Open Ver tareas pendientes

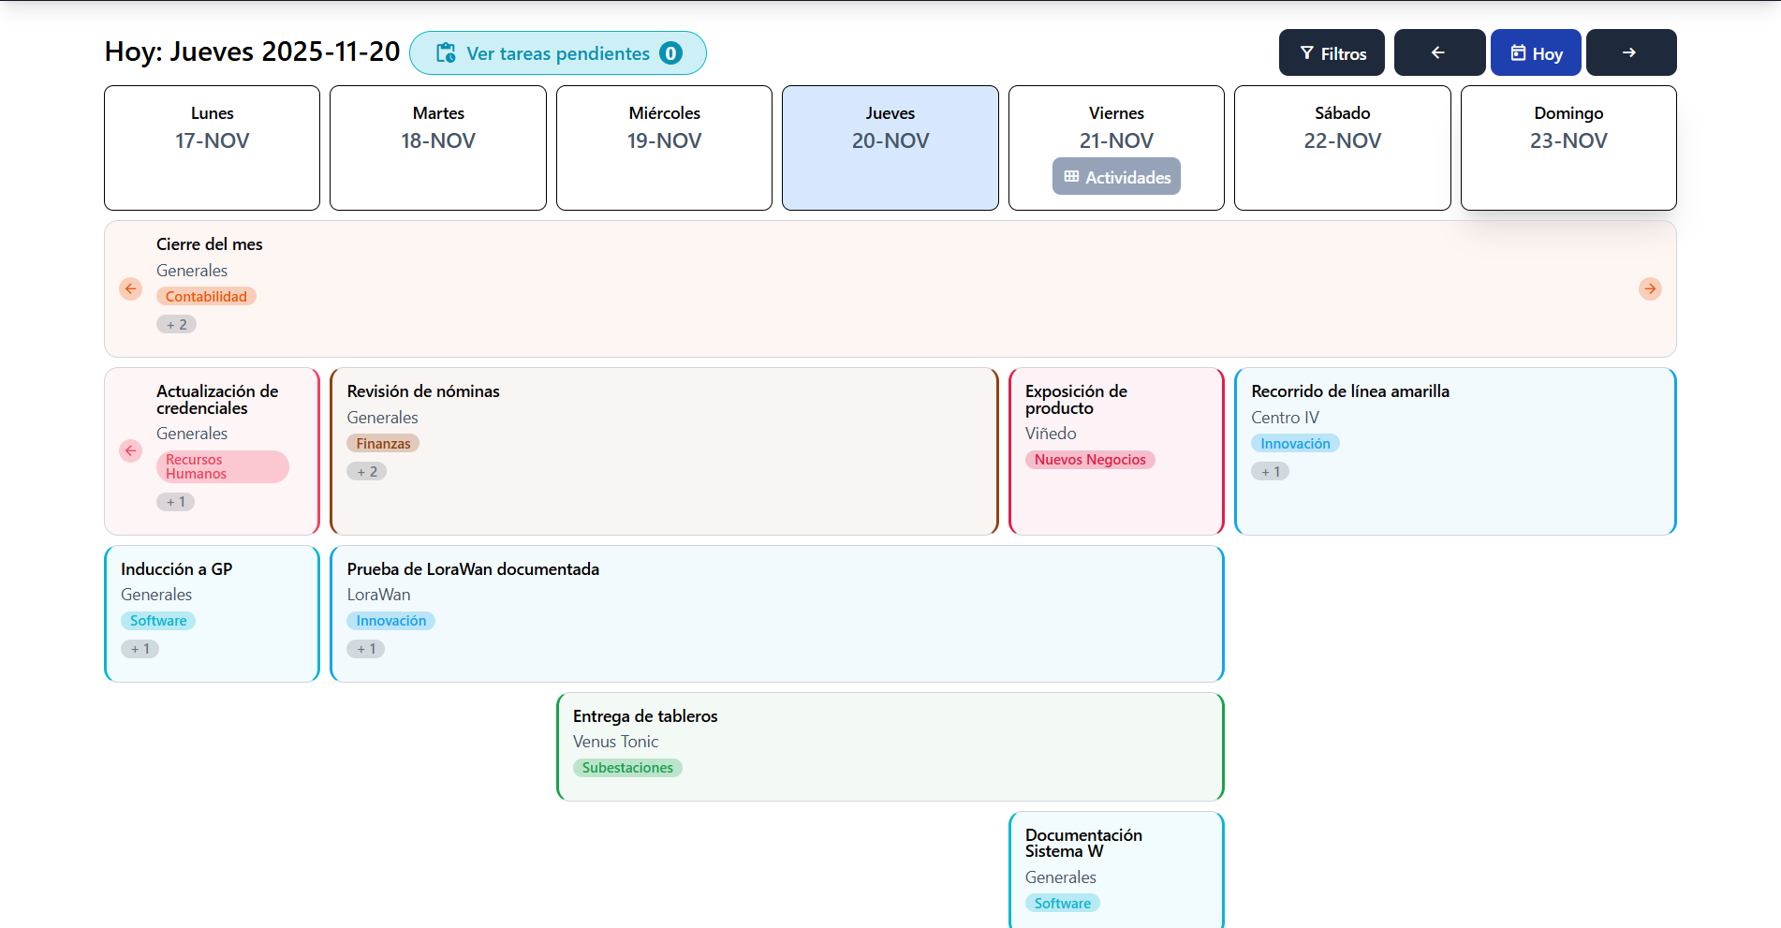point(558,52)
